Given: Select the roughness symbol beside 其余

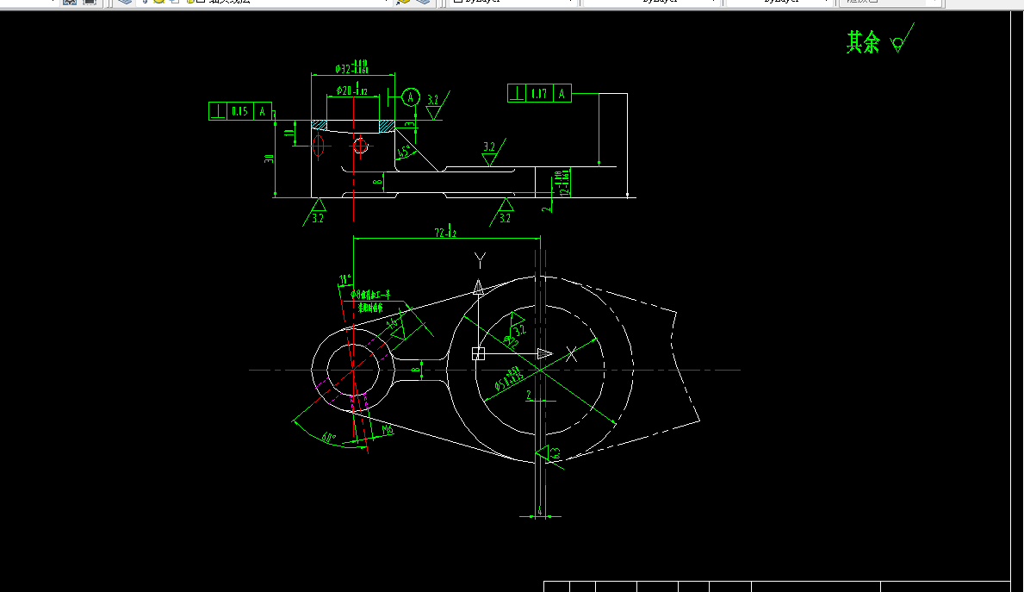Looking at the screenshot, I should tap(903, 38).
